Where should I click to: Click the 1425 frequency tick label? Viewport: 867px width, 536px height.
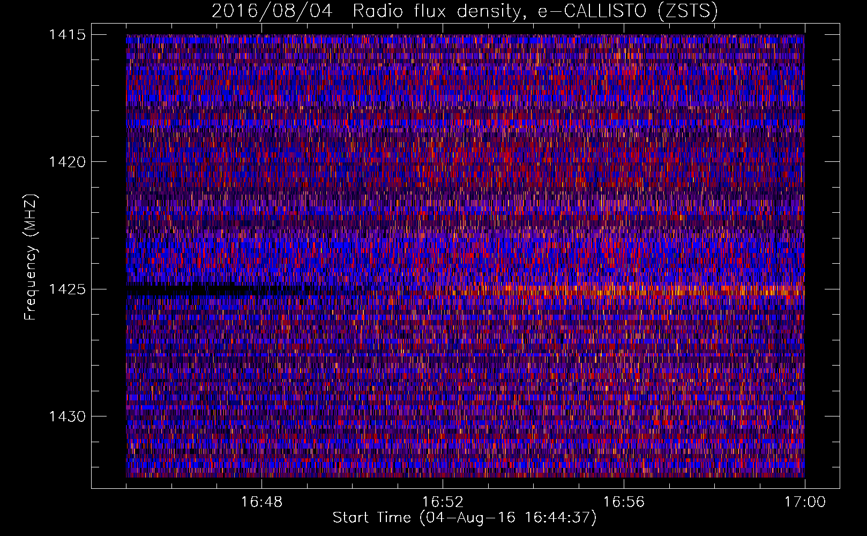click(67, 289)
